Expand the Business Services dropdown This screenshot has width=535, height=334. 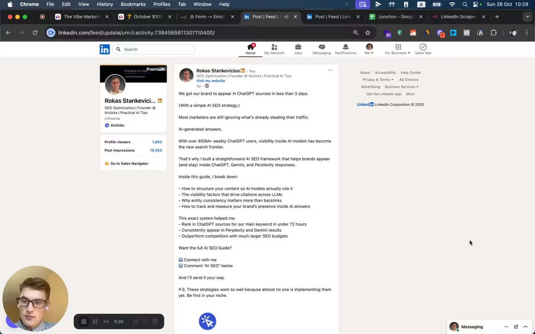tap(402, 87)
